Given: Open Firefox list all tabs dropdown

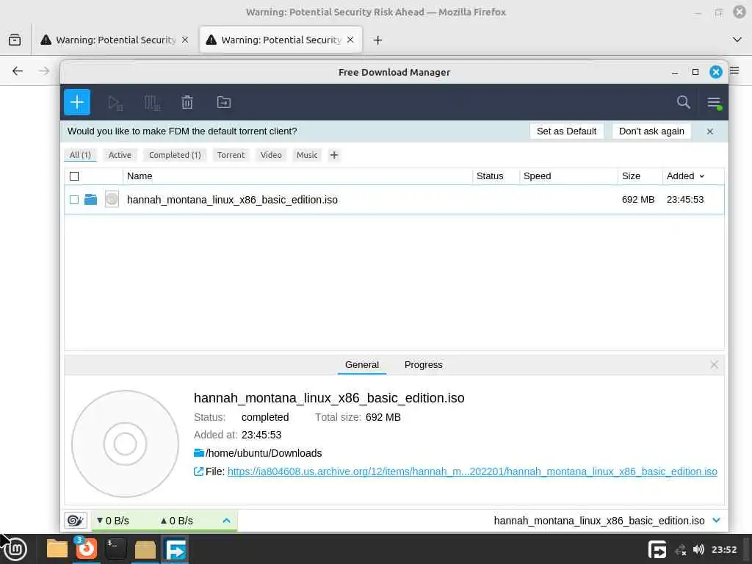Looking at the screenshot, I should pos(737,40).
